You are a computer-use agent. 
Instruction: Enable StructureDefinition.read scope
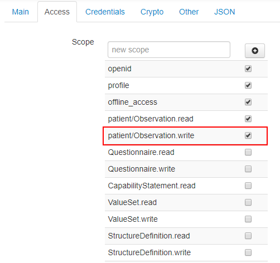coord(248,236)
